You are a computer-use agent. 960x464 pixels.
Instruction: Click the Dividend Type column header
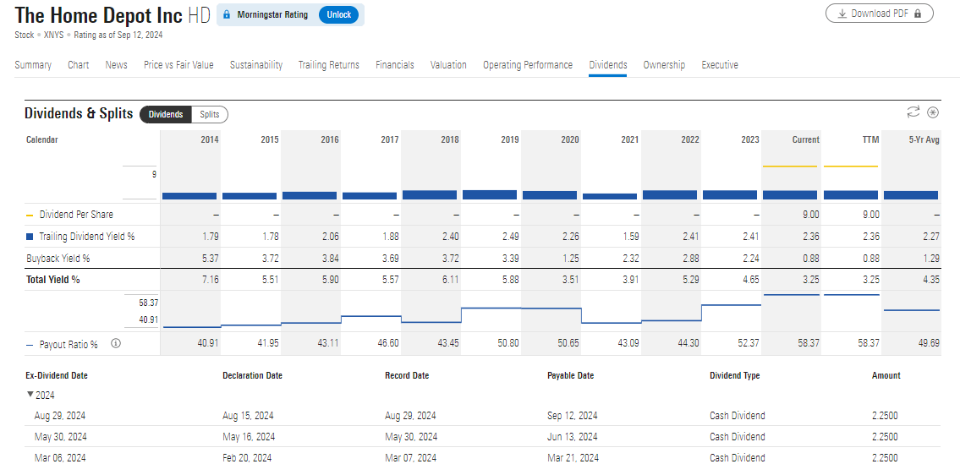tap(735, 375)
